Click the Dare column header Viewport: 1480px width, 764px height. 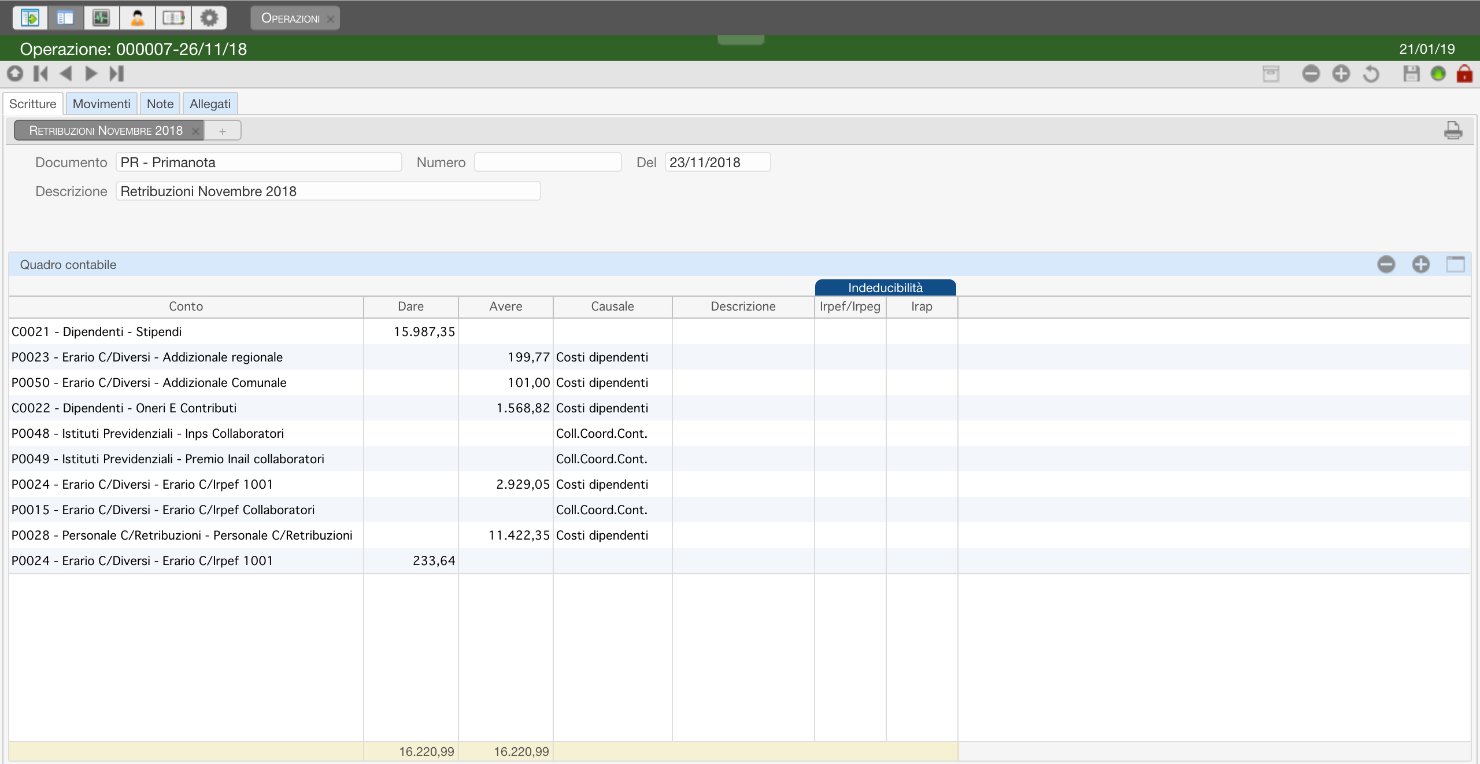[411, 307]
